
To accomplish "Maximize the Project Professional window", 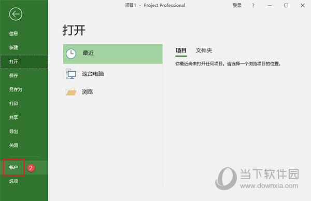I will pyautogui.click(x=286, y=6).
